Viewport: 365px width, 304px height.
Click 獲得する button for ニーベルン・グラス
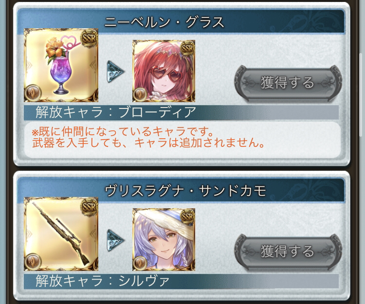click(288, 83)
